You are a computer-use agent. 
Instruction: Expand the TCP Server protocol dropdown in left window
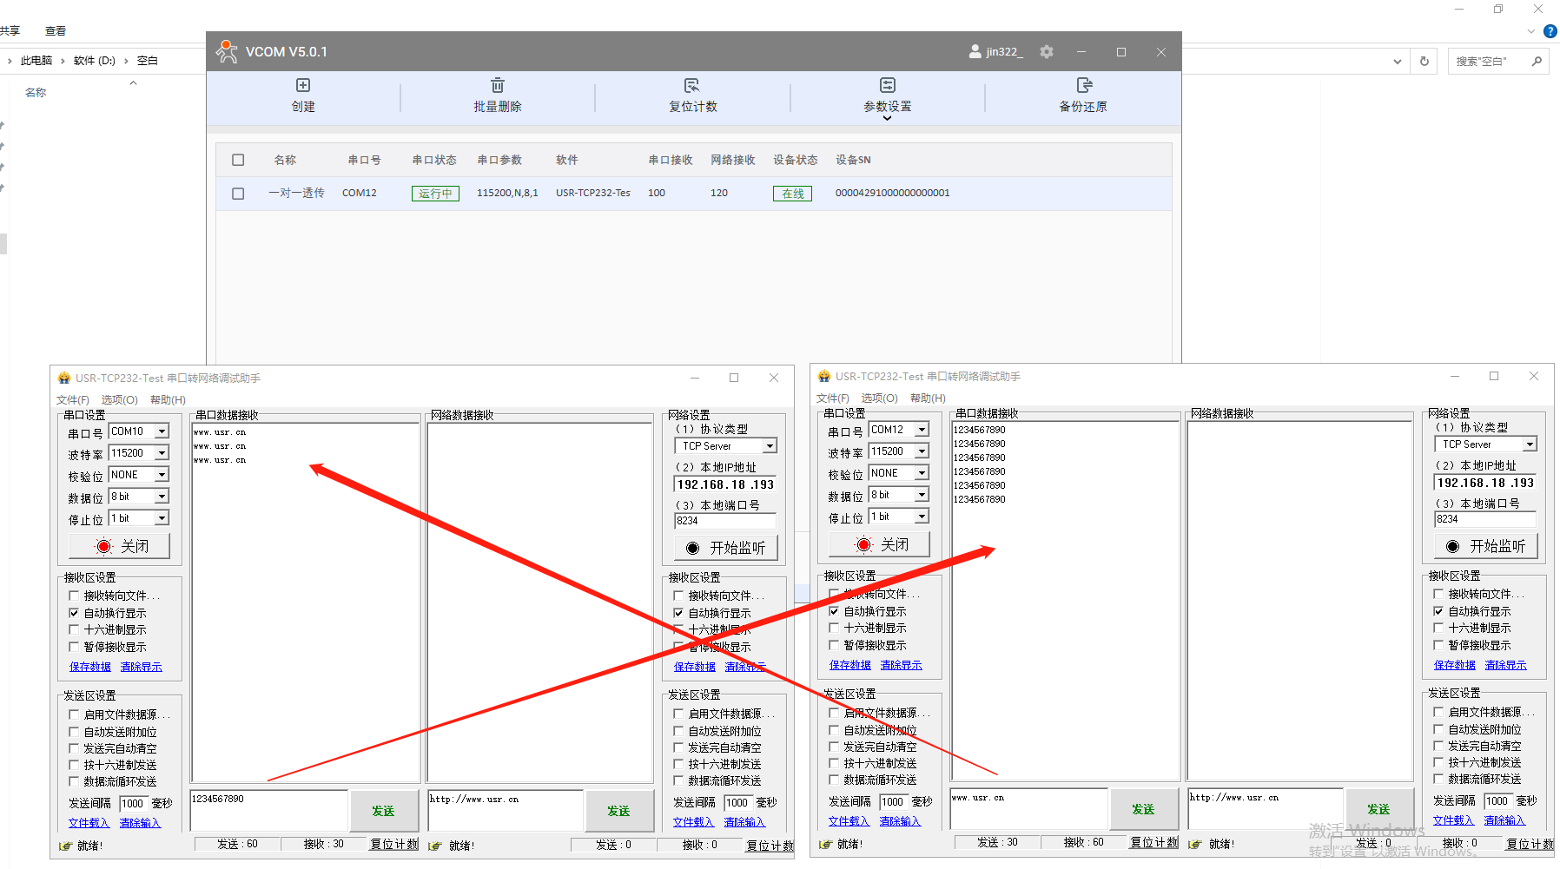[x=770, y=446]
